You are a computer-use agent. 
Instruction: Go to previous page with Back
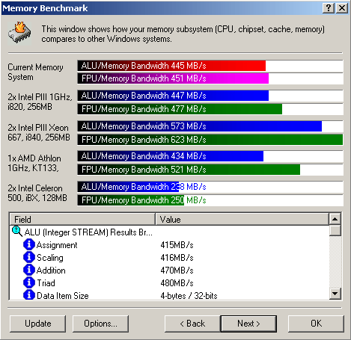point(192,324)
